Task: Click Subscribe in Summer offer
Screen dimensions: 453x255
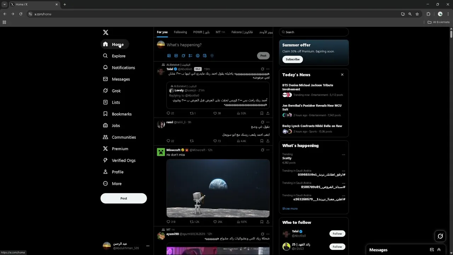Action: click(293, 59)
